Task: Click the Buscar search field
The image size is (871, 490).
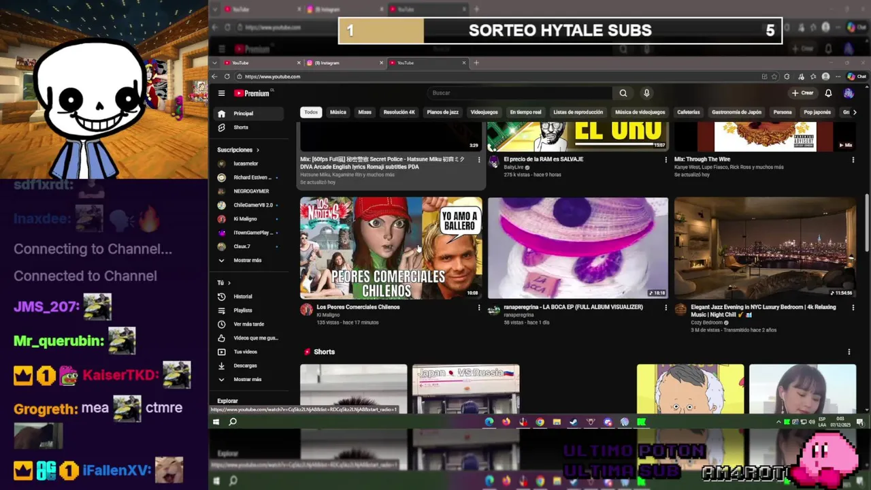Action: coord(521,93)
